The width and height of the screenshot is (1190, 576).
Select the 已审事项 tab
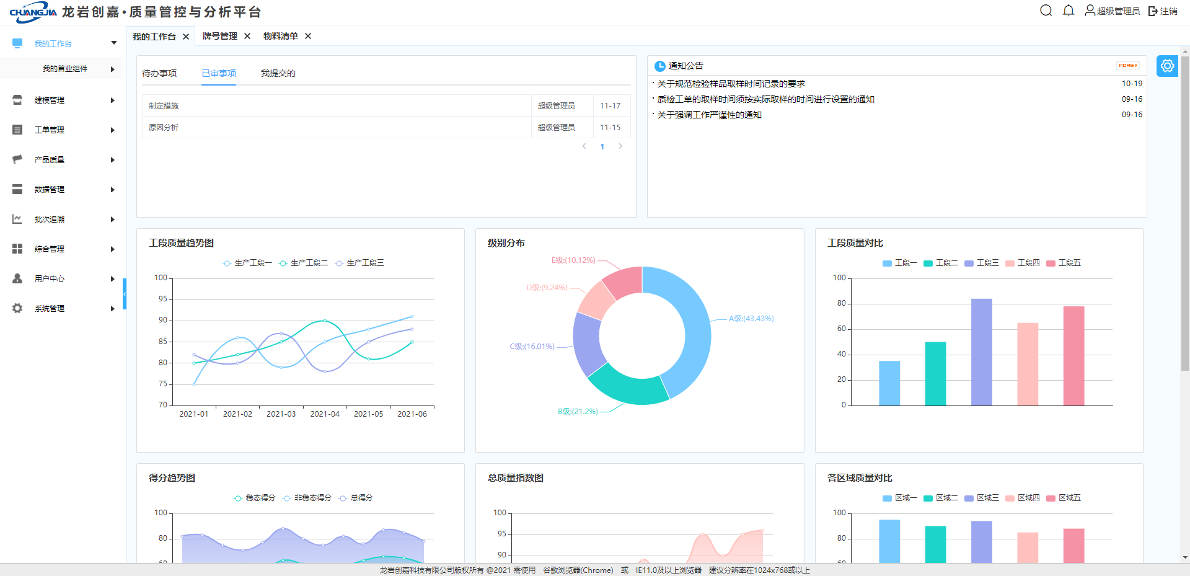coord(219,73)
